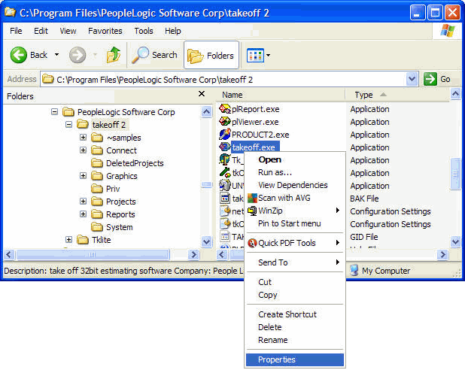Open the Views dropdown arrow
This screenshot has width=465, height=370.
tap(268, 55)
